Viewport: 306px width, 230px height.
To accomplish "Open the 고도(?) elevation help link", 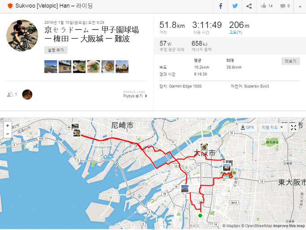I will tap(235, 32).
